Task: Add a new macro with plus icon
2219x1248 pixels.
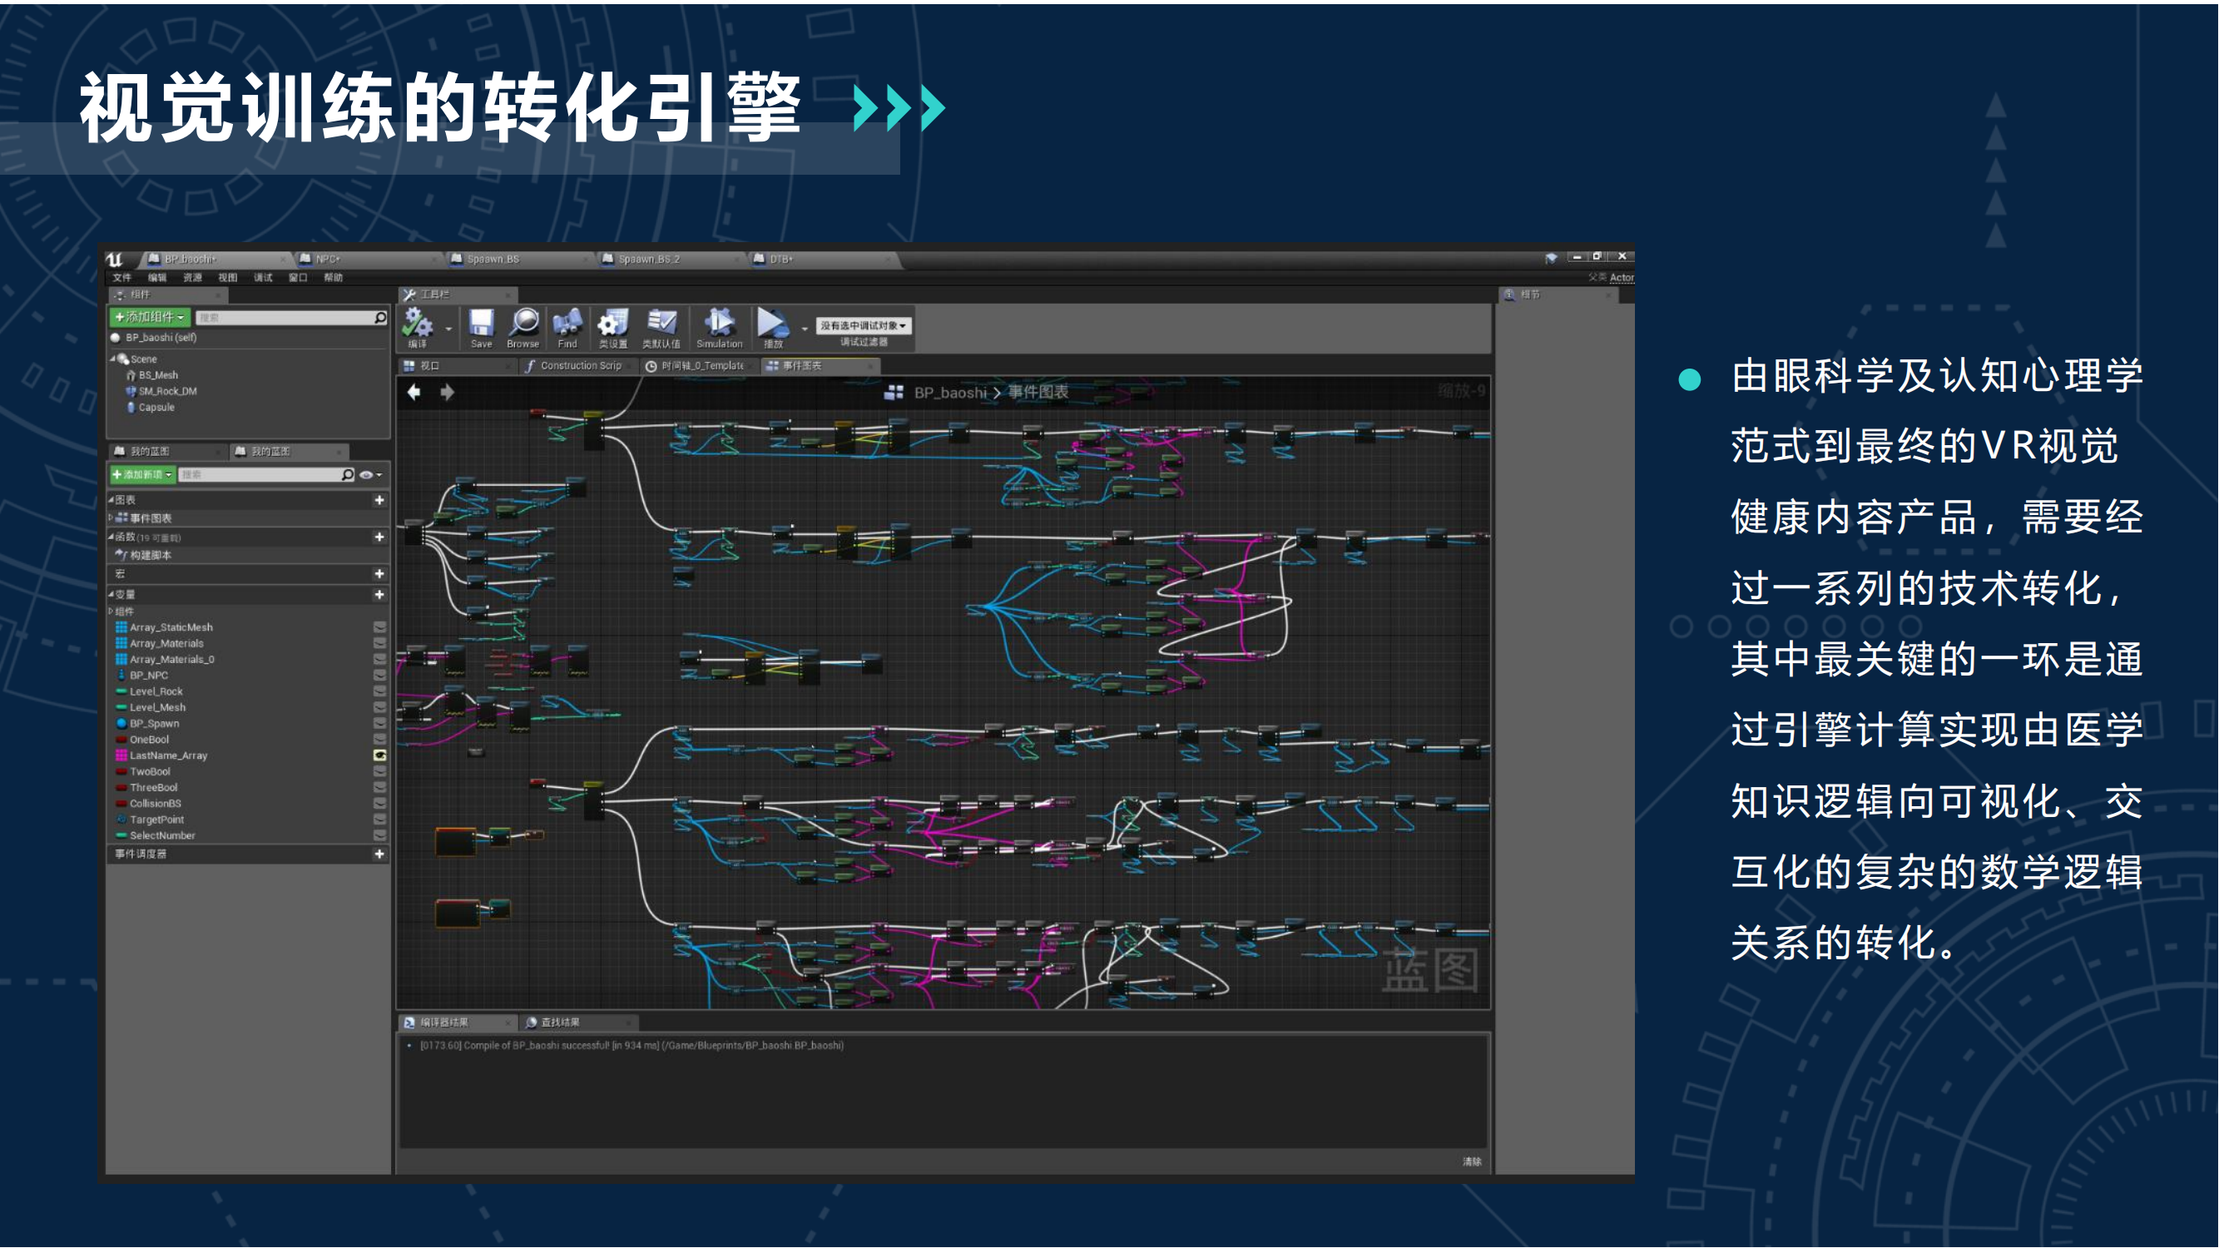Action: click(379, 573)
